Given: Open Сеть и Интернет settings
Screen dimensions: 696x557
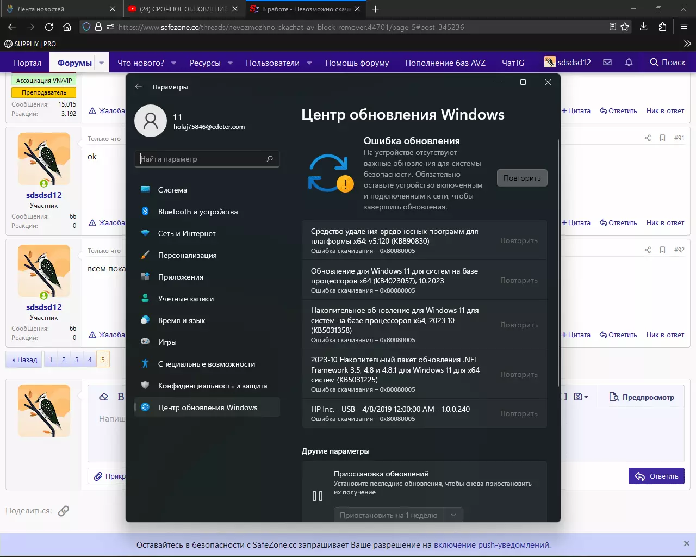Looking at the screenshot, I should [x=207, y=233].
